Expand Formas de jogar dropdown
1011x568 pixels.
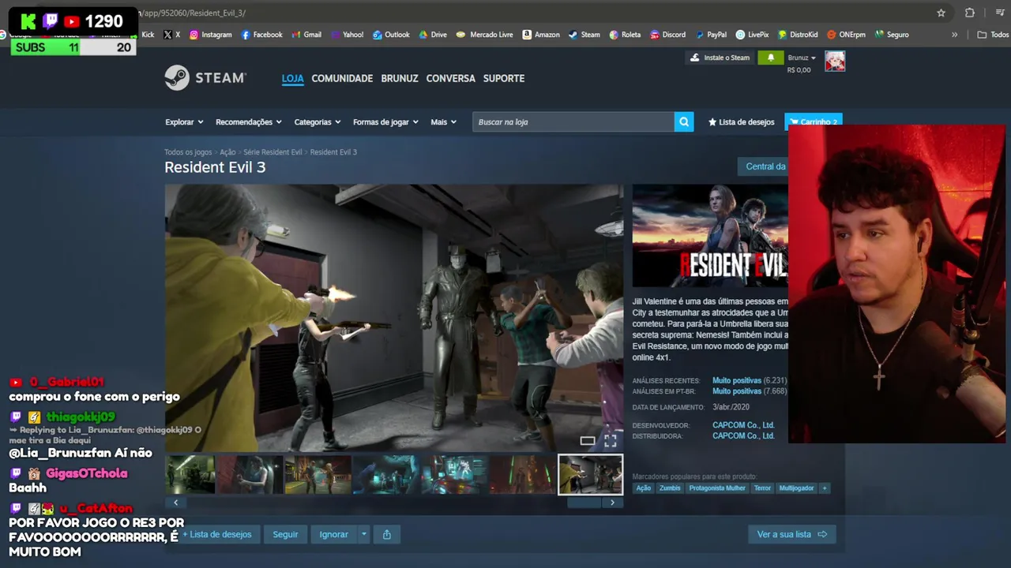coord(385,122)
